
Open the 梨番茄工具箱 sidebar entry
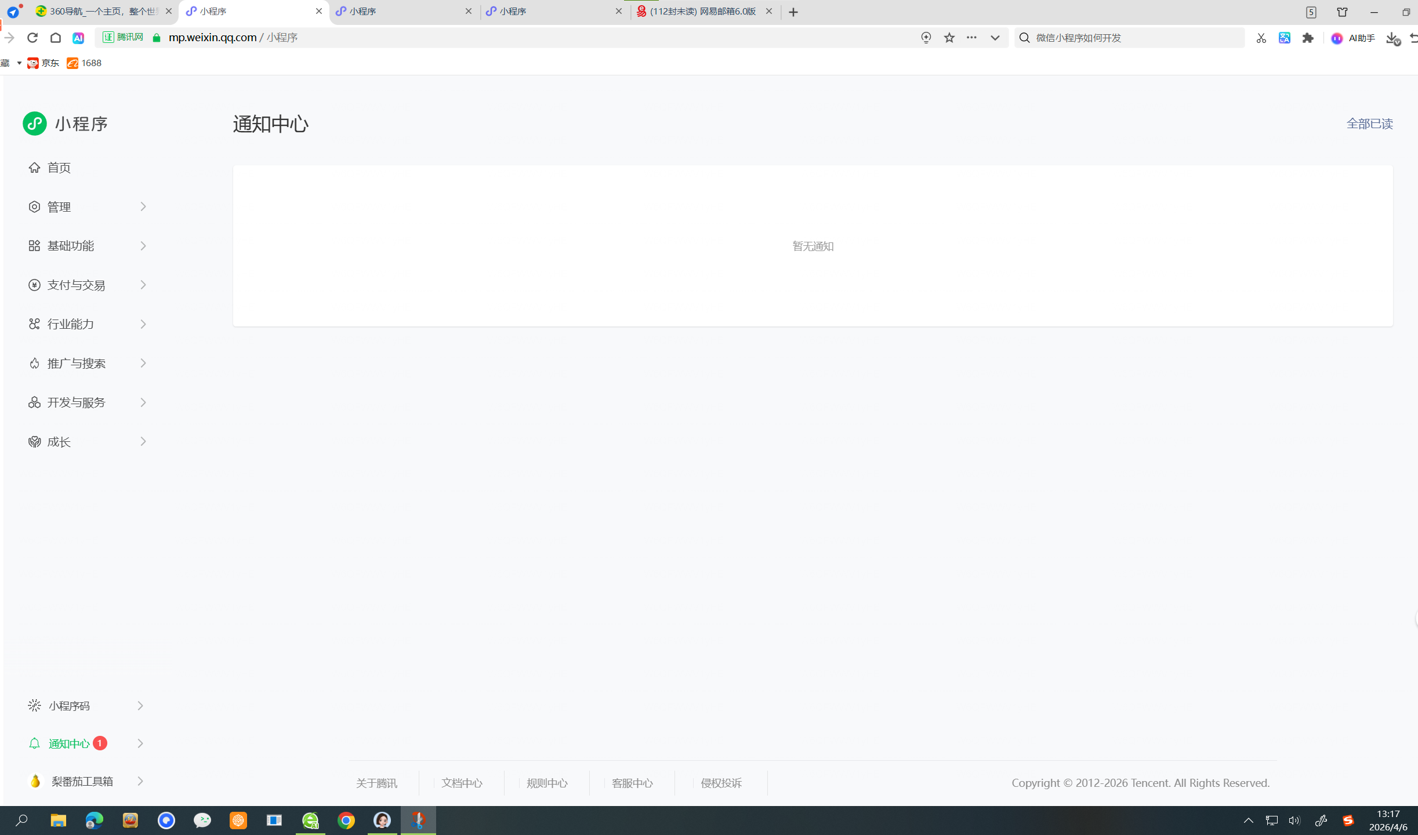[x=82, y=781]
